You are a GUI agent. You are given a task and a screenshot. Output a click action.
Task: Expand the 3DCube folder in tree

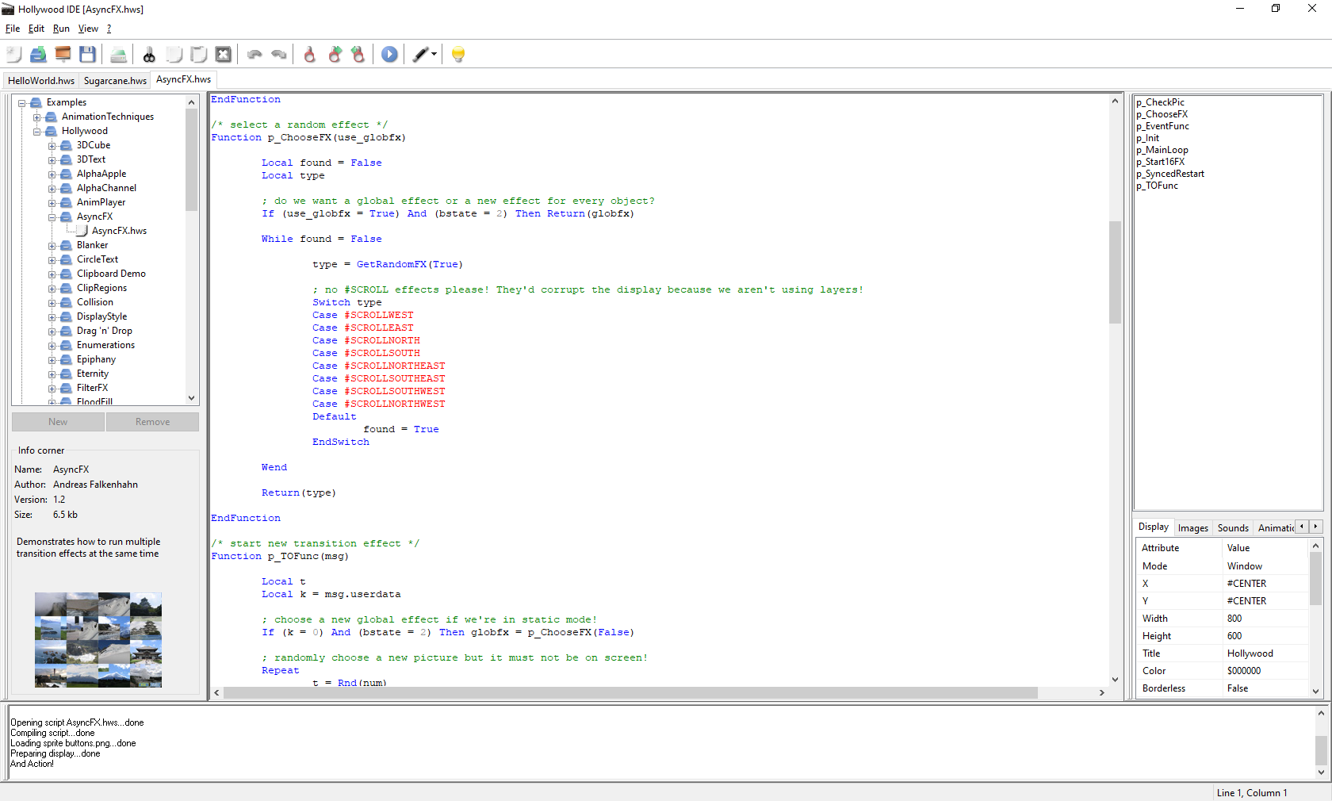point(52,145)
